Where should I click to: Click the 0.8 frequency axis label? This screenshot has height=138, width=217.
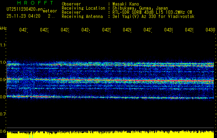(3, 97)
